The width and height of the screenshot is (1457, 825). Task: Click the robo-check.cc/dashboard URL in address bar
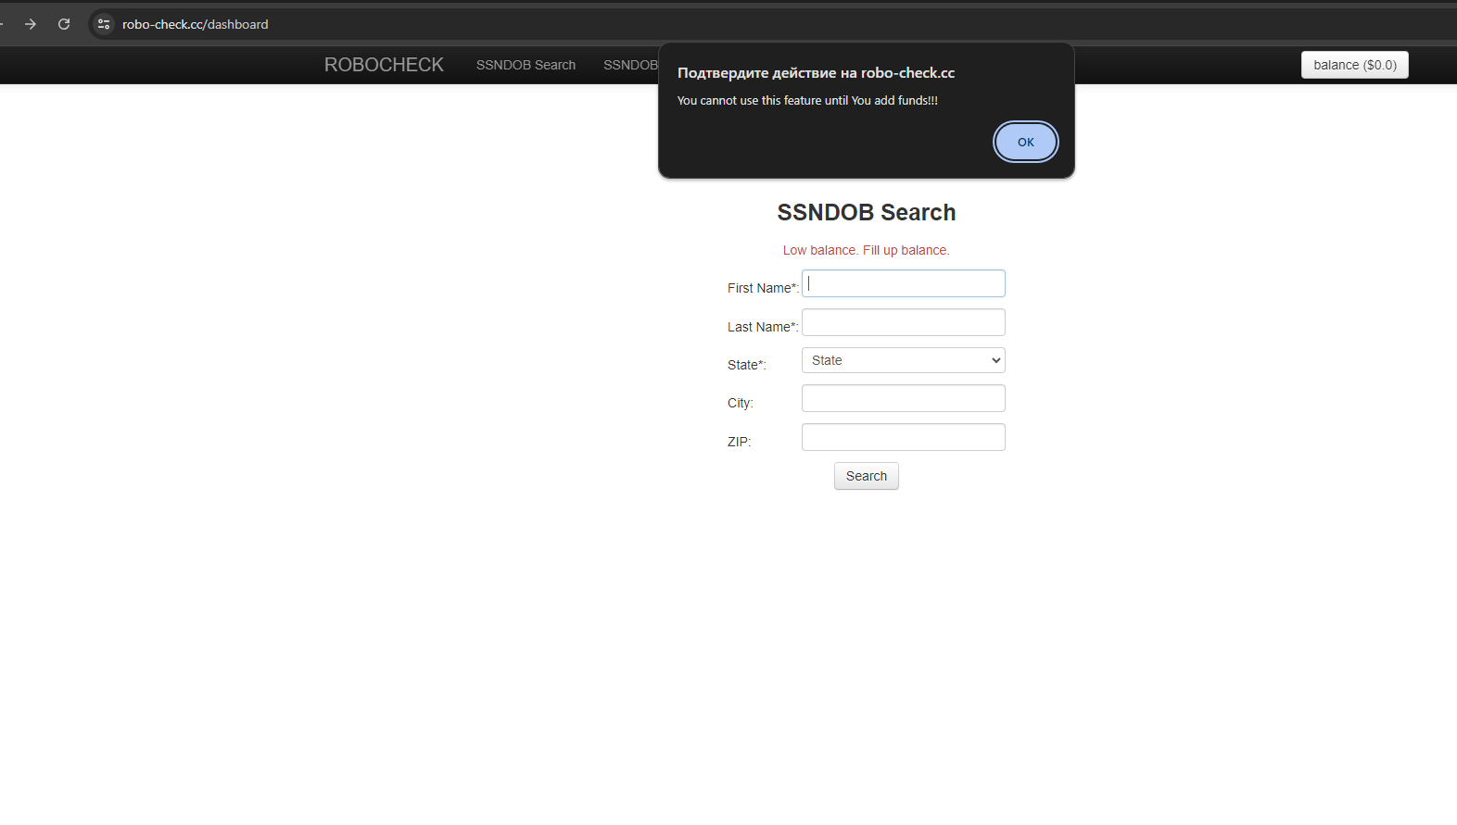(195, 24)
